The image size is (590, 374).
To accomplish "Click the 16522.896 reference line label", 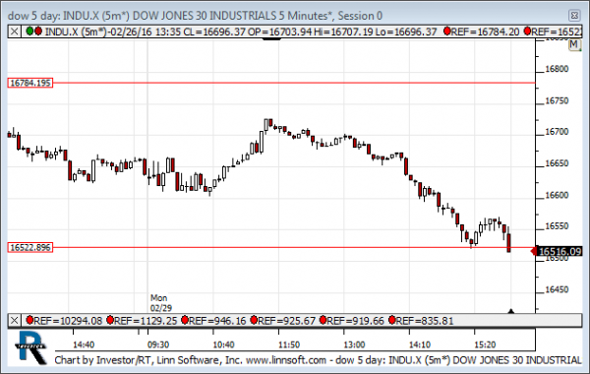I will coord(30,247).
